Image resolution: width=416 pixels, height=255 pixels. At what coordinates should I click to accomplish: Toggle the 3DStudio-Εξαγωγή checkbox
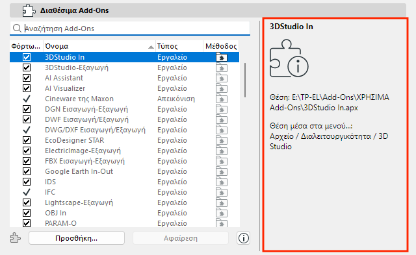(x=27, y=67)
